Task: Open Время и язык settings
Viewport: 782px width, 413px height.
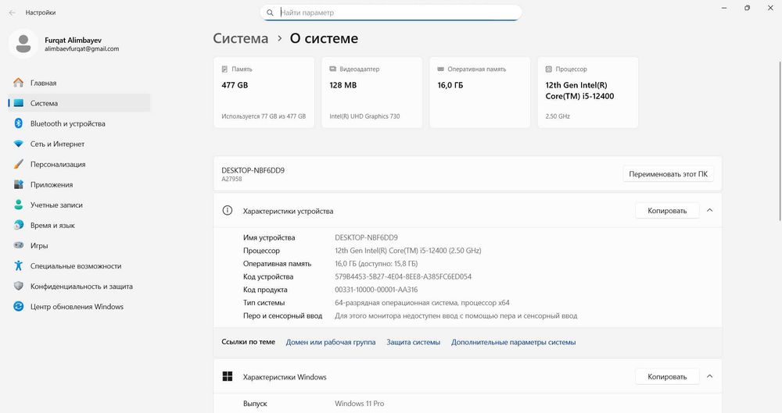Action: tap(79, 225)
